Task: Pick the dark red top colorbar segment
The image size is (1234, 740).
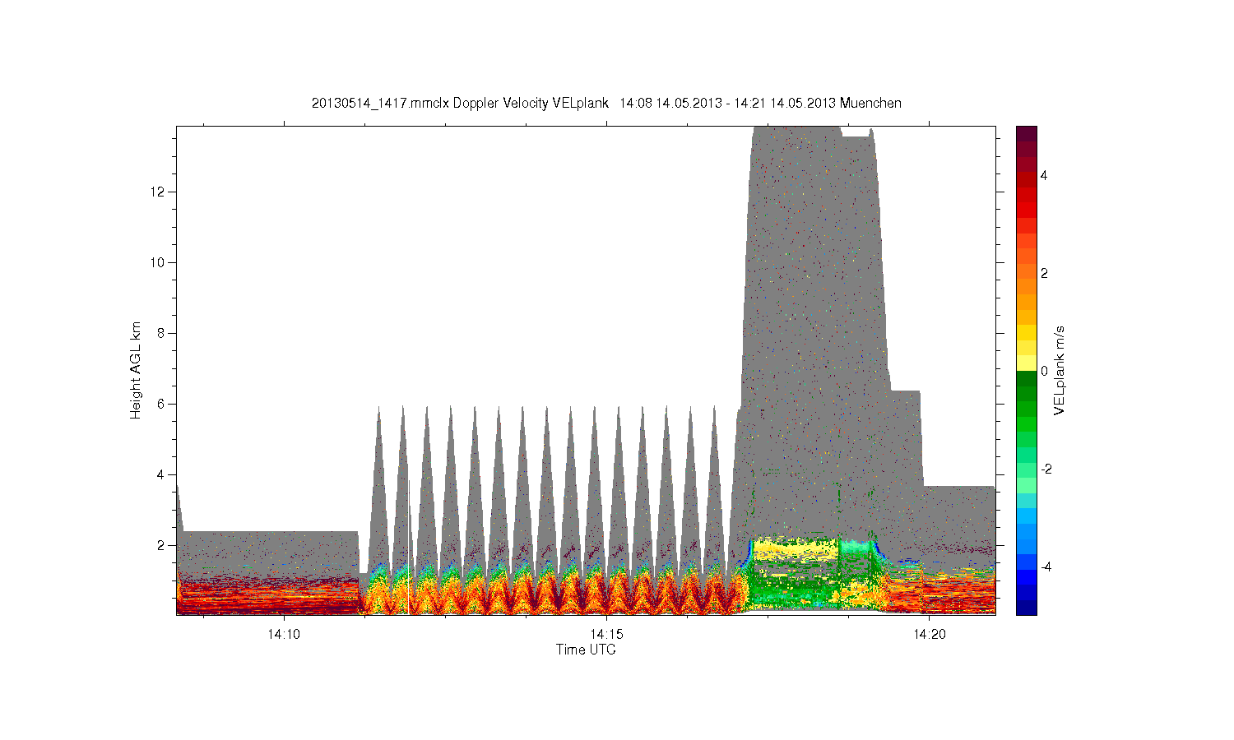Action: click(1026, 133)
